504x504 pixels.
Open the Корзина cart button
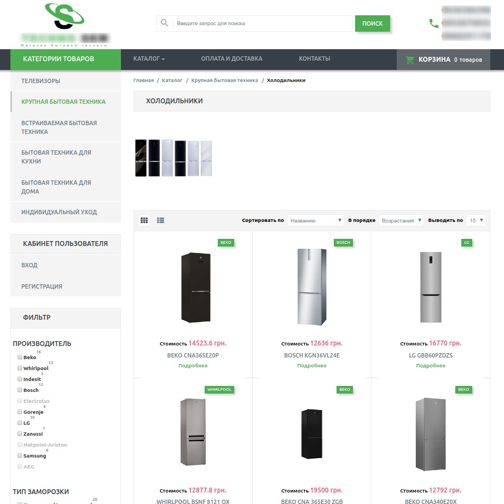443,60
